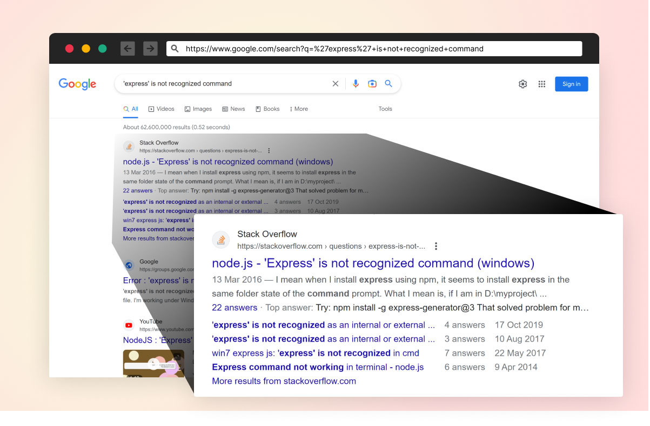Viewport: 650px width, 426px height.
Task: Open enlarged sub-link dated 17 Oct 2019
Action: coord(323,325)
